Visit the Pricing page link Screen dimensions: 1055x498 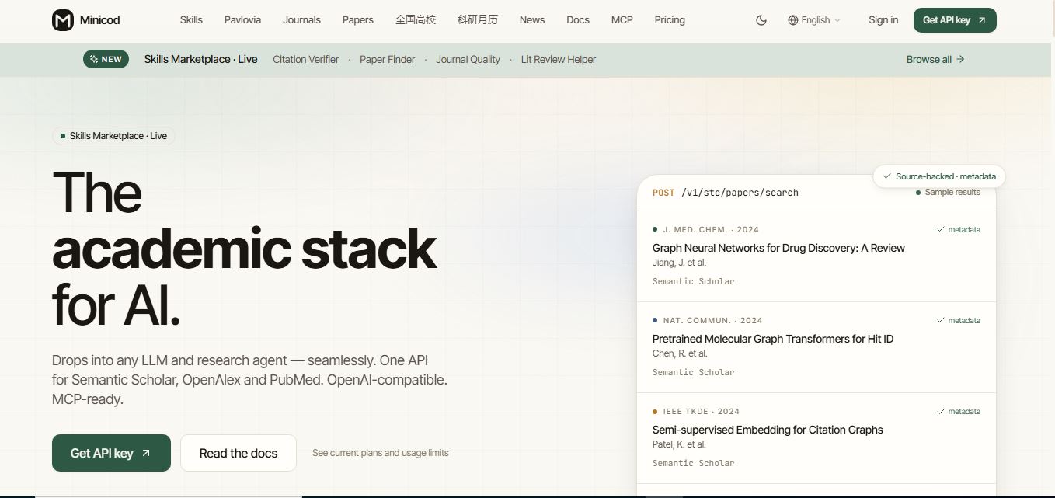(x=670, y=20)
